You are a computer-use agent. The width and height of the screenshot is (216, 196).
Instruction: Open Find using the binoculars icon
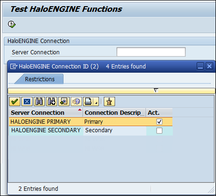pos(39,102)
